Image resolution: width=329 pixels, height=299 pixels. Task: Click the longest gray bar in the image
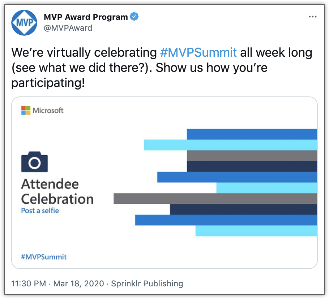point(215,199)
